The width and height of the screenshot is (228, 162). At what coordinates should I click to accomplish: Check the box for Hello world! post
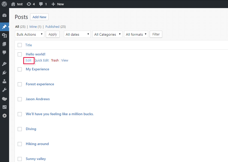tap(20, 54)
